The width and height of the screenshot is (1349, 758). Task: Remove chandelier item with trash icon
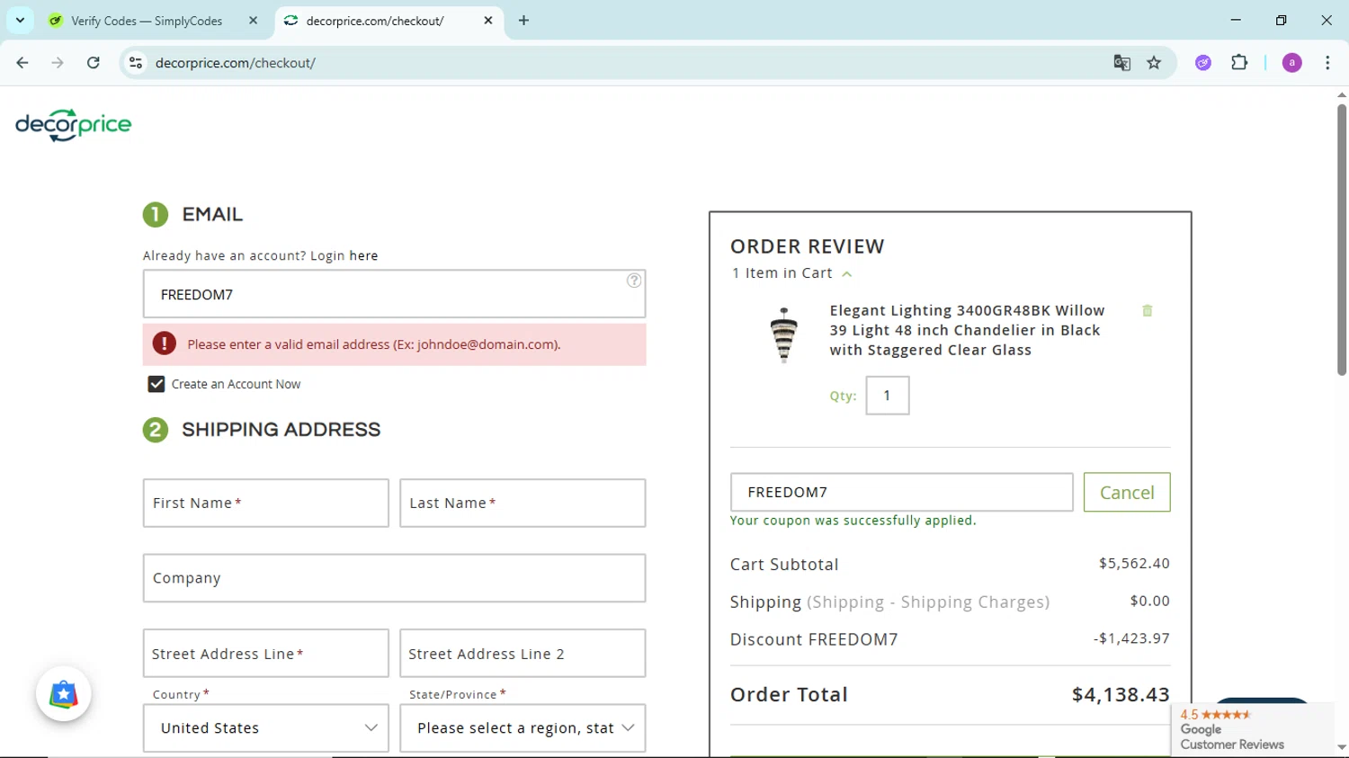[1148, 310]
